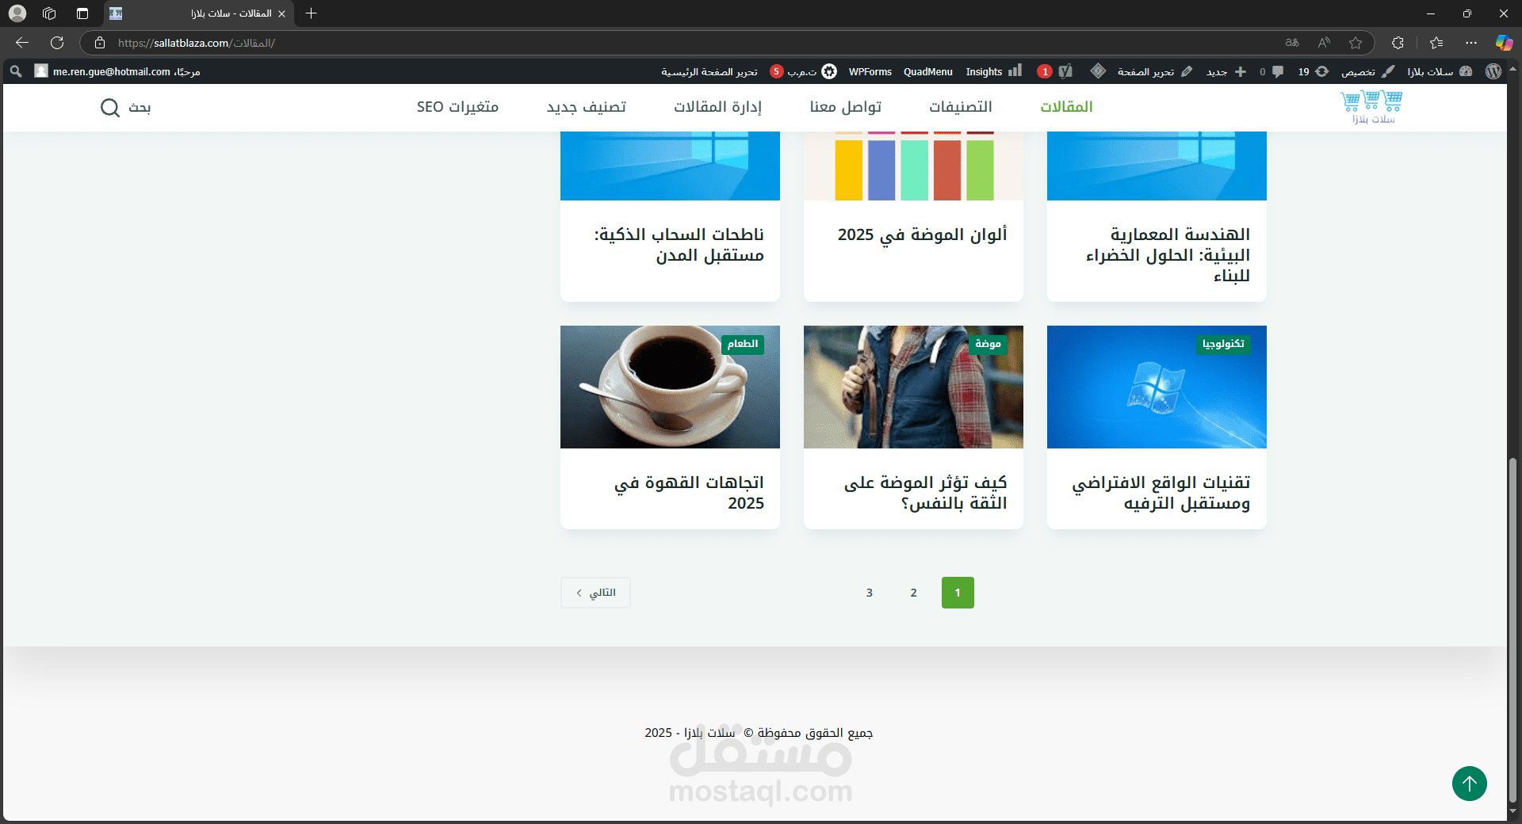Open the تواصل معنا page

pos(845,107)
